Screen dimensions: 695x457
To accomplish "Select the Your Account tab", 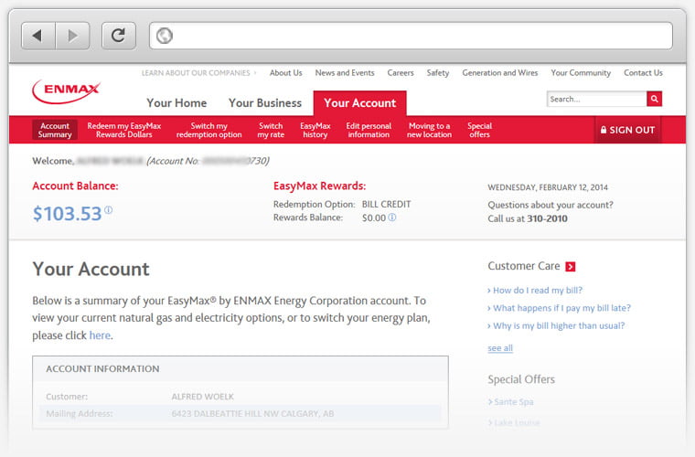I will (x=360, y=103).
